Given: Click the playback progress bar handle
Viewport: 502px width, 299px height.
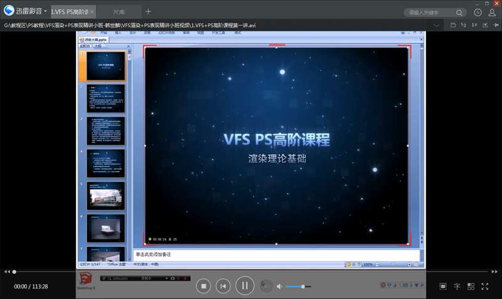Looking at the screenshot, I should tap(14, 272).
